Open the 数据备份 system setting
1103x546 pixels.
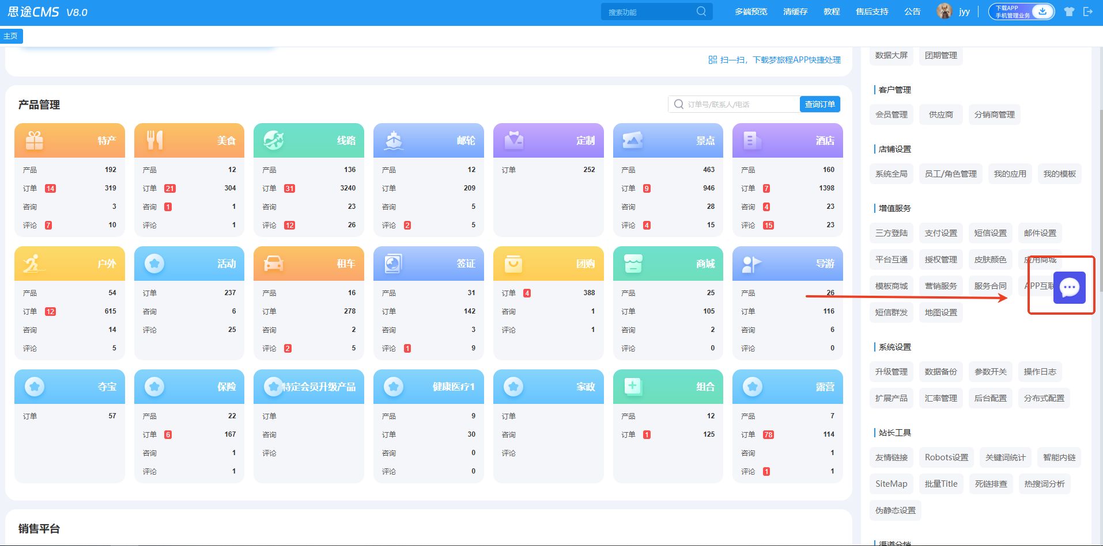pos(940,372)
